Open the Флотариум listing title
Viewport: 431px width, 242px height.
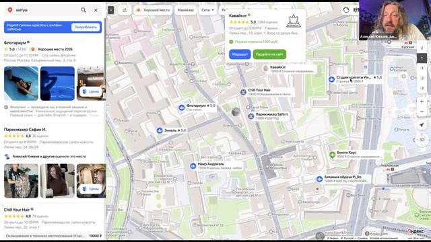tap(15, 43)
